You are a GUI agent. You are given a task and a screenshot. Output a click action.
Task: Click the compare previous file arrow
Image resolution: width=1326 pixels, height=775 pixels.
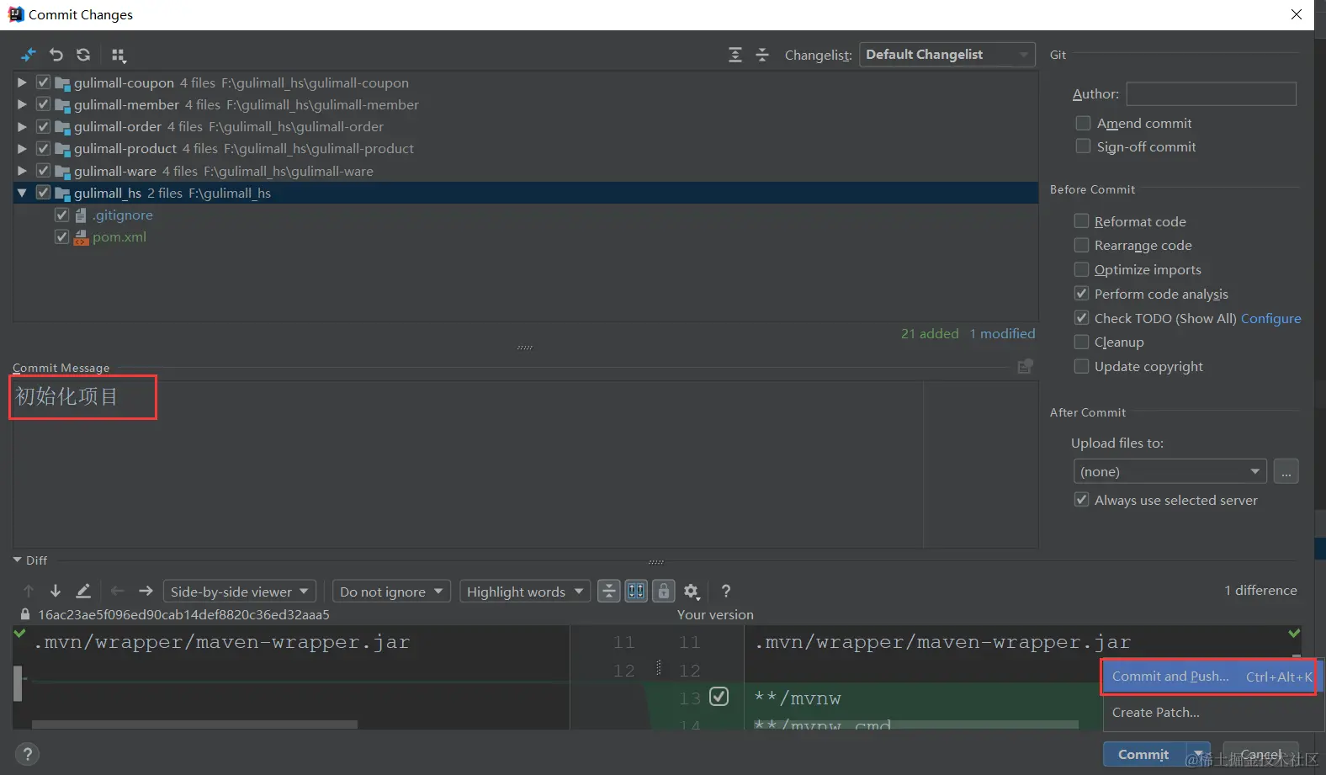point(118,591)
